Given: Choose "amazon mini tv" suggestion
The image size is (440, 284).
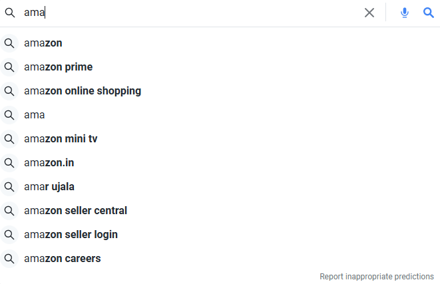Looking at the screenshot, I should (x=61, y=139).
